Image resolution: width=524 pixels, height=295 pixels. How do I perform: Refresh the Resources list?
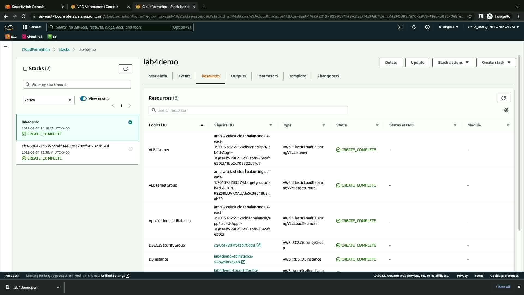tap(503, 98)
